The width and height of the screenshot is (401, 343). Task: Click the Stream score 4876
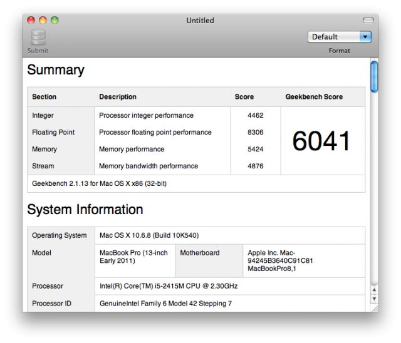256,166
